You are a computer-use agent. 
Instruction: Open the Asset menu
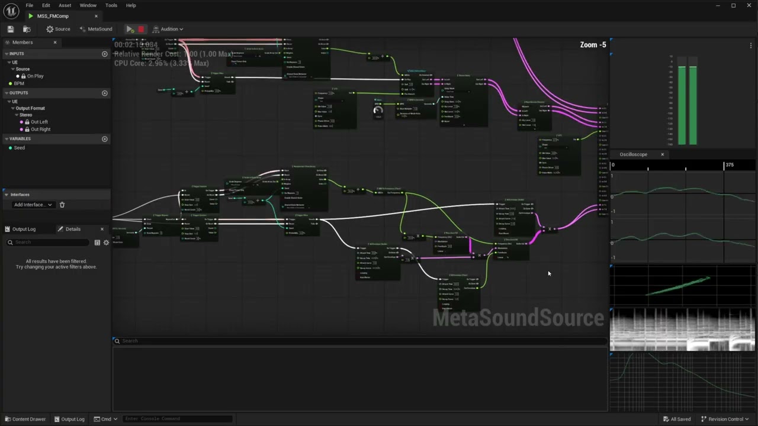65,5
